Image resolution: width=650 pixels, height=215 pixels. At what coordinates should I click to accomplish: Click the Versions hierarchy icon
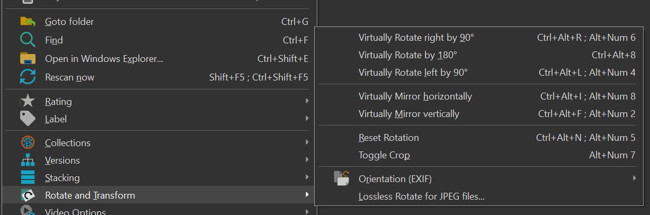pos(28,160)
